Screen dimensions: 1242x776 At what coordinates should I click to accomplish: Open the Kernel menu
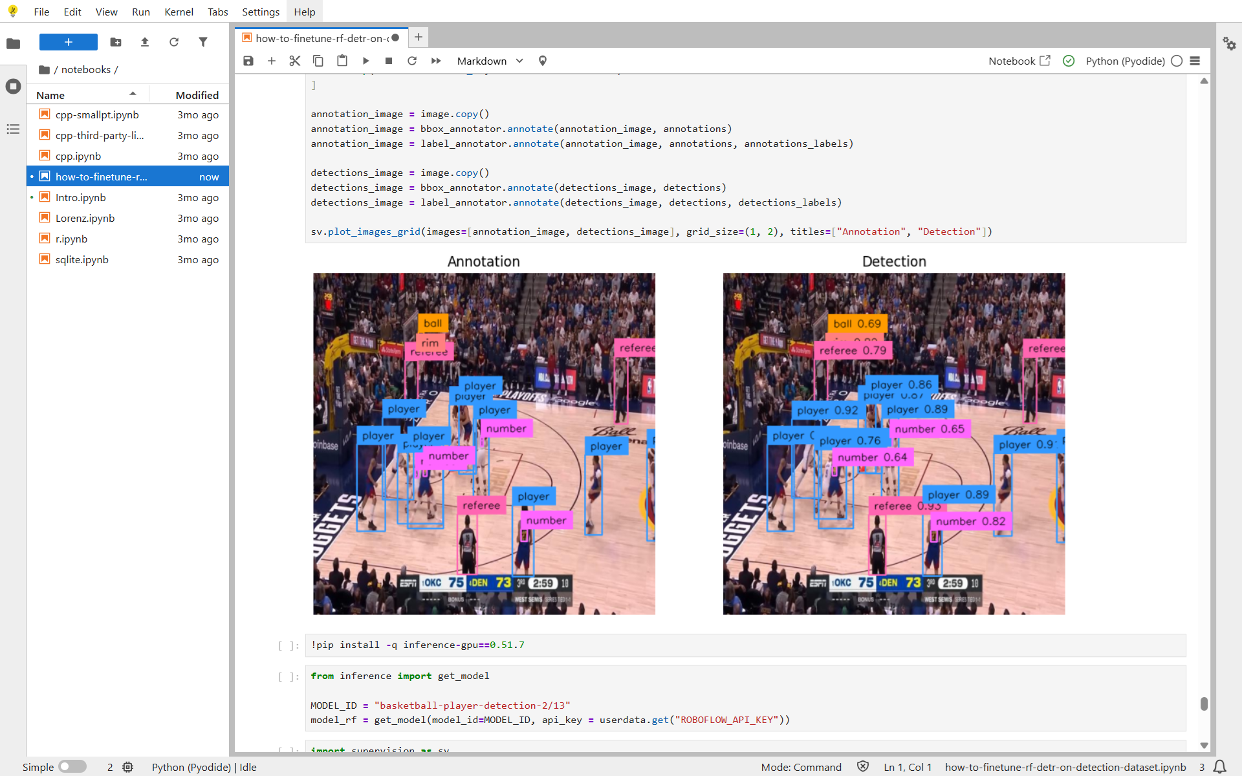click(x=179, y=12)
